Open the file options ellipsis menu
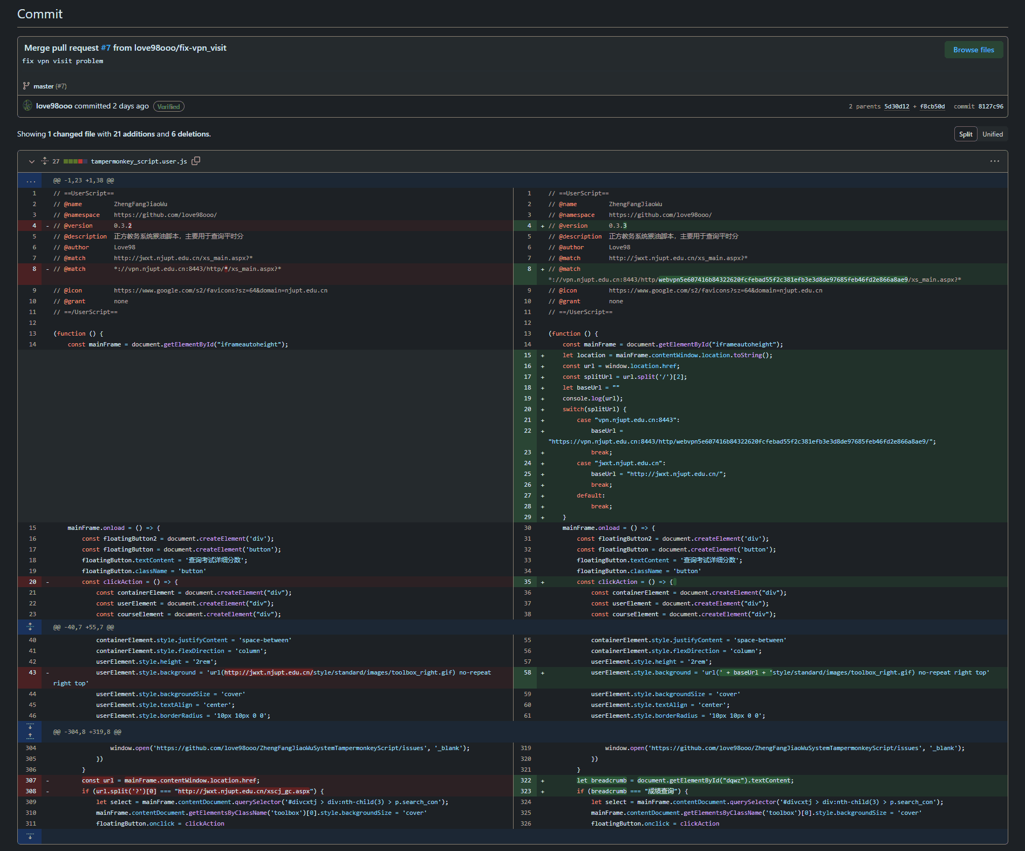 994,161
